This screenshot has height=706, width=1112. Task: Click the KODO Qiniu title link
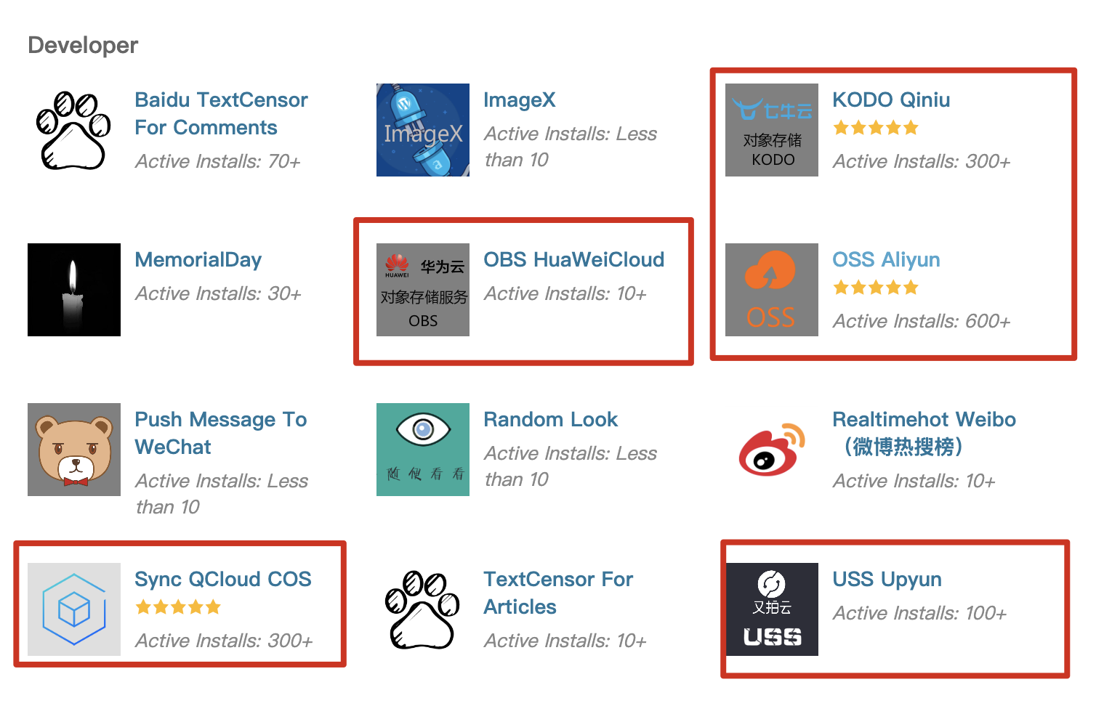click(890, 100)
